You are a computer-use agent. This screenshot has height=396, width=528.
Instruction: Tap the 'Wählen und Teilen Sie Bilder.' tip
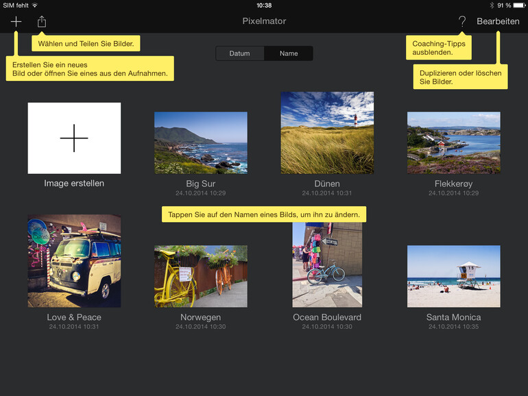point(86,43)
